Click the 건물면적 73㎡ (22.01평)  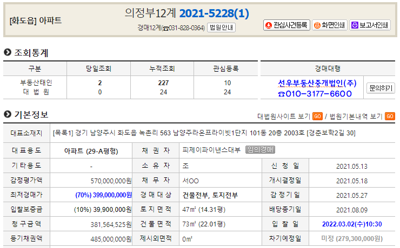pos(204,224)
